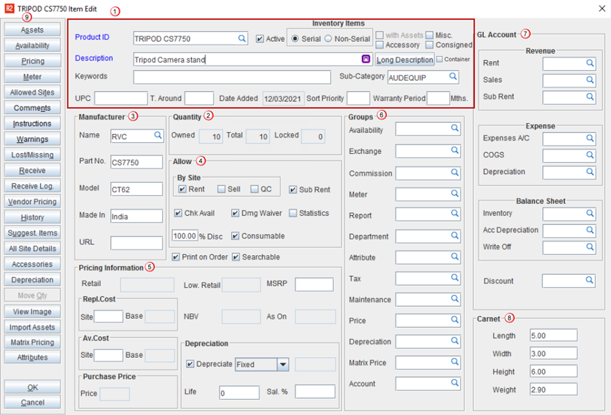This screenshot has height=415, width=611.
Task: Enable the Sell checkbox under By Site
Action: tap(221, 189)
